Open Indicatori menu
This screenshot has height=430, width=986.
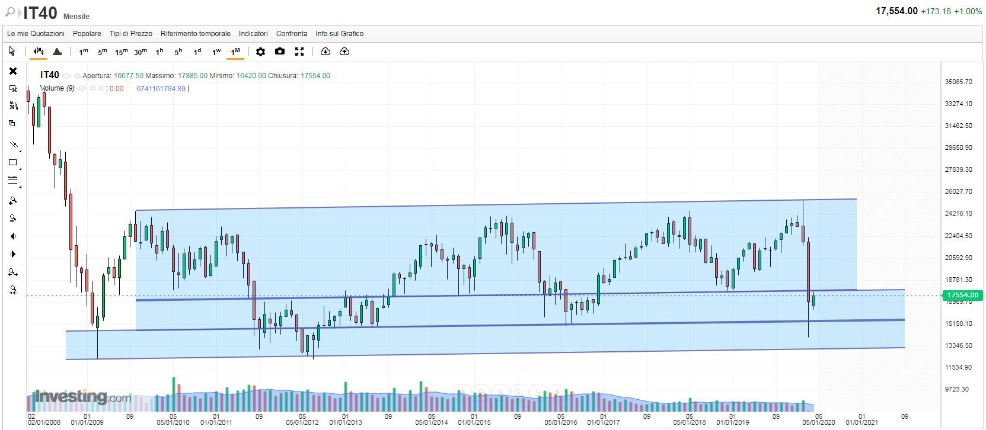point(253,34)
